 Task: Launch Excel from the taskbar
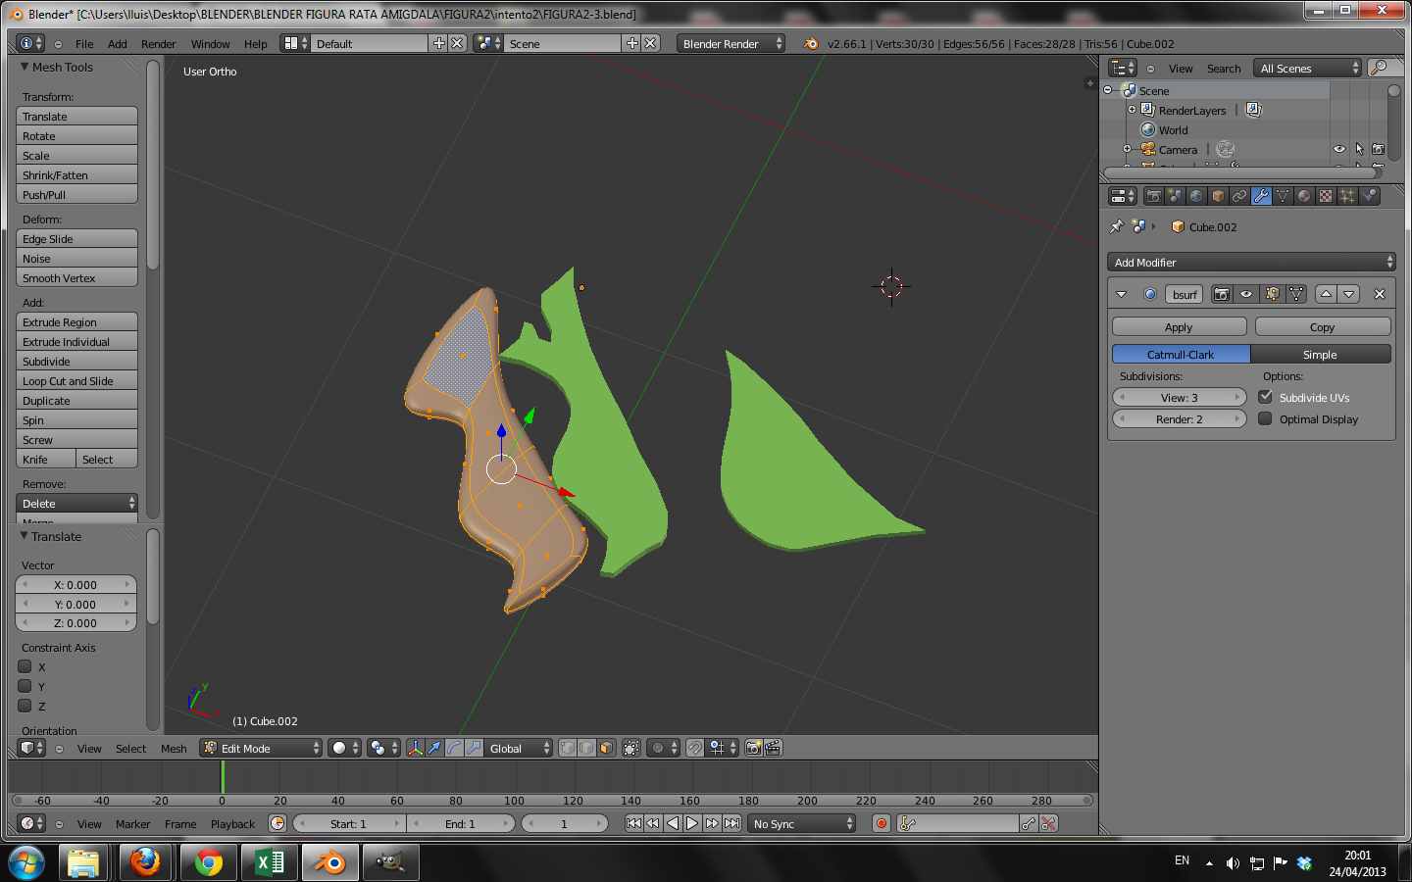tap(269, 862)
